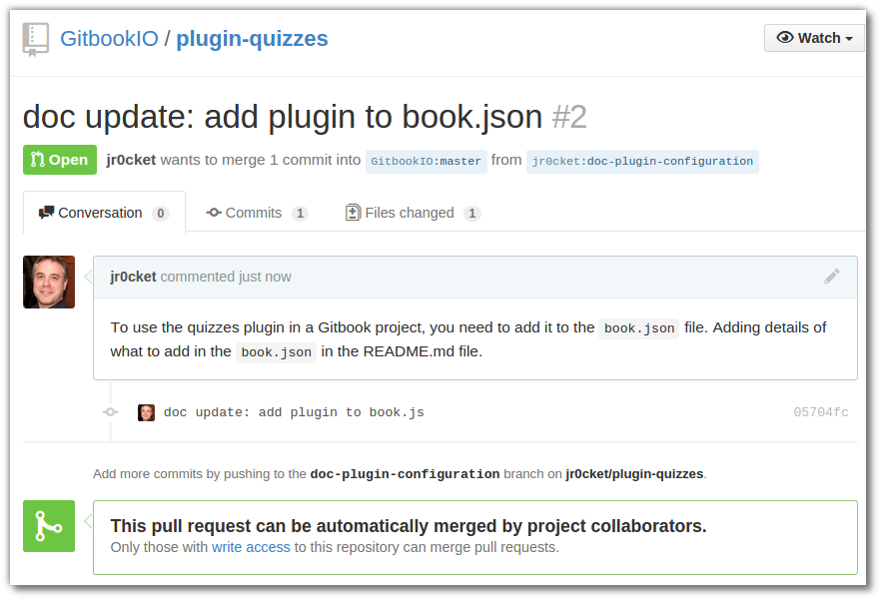The width and height of the screenshot is (882, 601).
Task: Switch to the Files changed tab
Action: (413, 213)
